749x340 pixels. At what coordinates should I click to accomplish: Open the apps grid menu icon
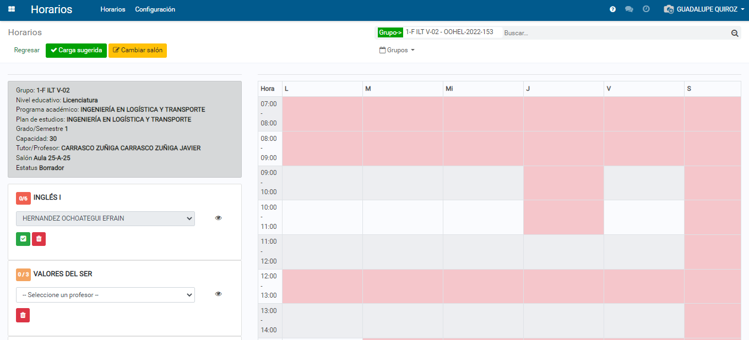[x=12, y=9]
